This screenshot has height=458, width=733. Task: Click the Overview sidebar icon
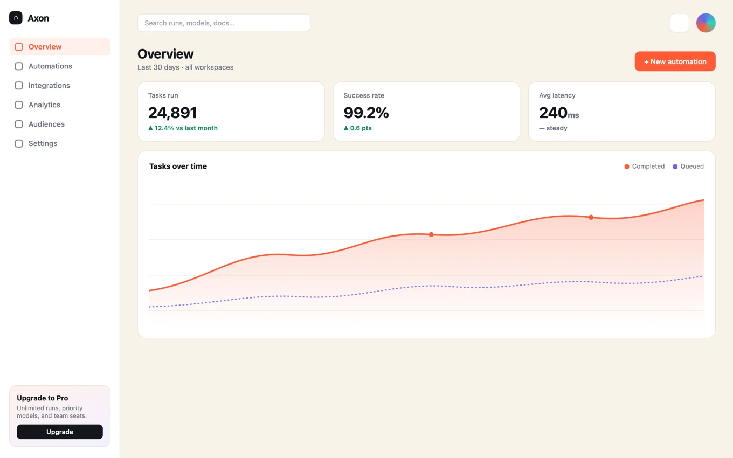click(x=19, y=47)
